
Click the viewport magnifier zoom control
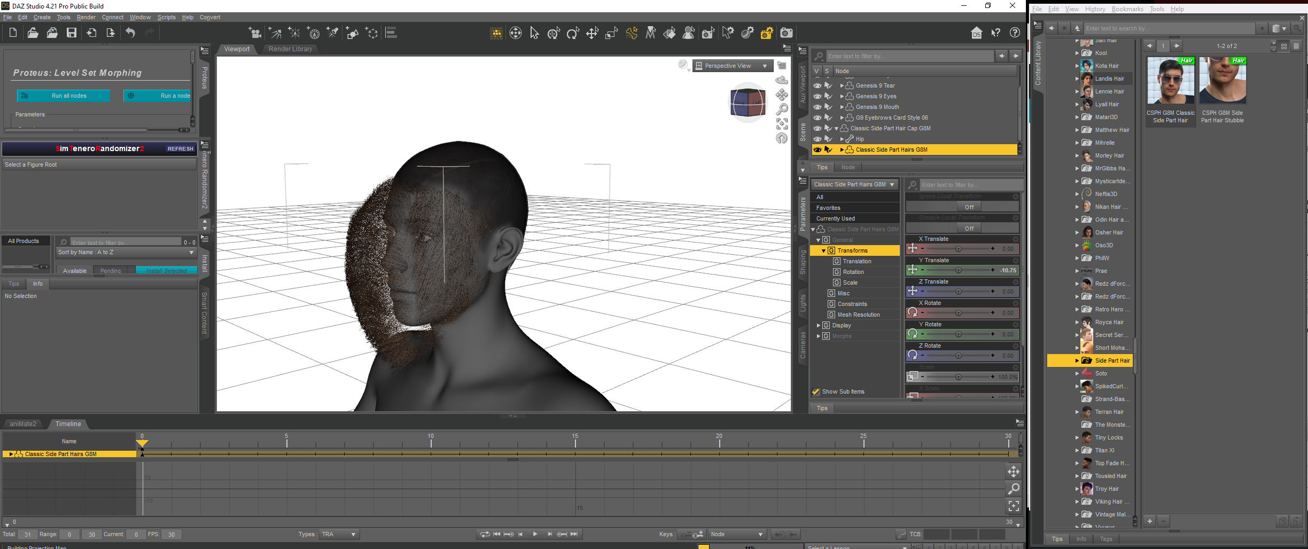[782, 109]
